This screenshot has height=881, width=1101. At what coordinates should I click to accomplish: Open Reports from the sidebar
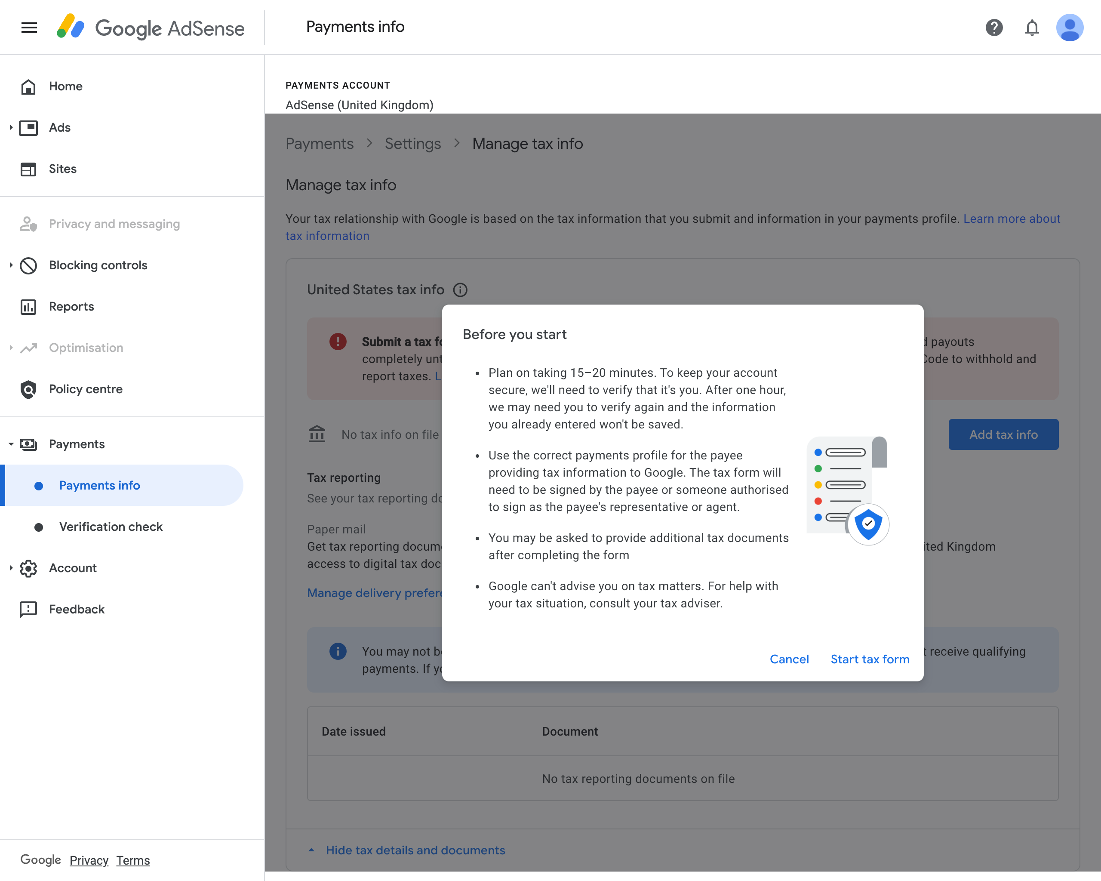point(71,306)
